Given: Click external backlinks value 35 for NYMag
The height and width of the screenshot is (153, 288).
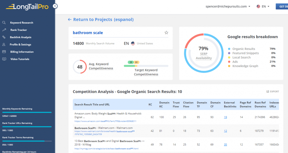Looking at the screenshot, I should click(x=225, y=145).
